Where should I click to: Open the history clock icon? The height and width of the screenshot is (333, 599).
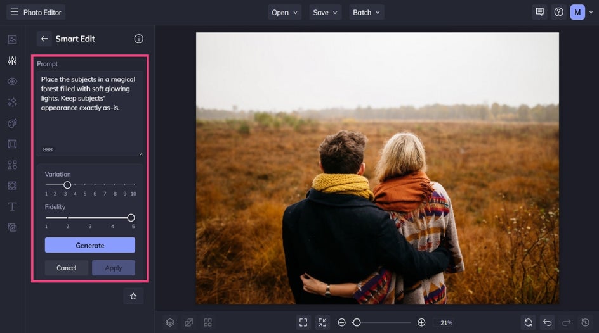coord(585,323)
